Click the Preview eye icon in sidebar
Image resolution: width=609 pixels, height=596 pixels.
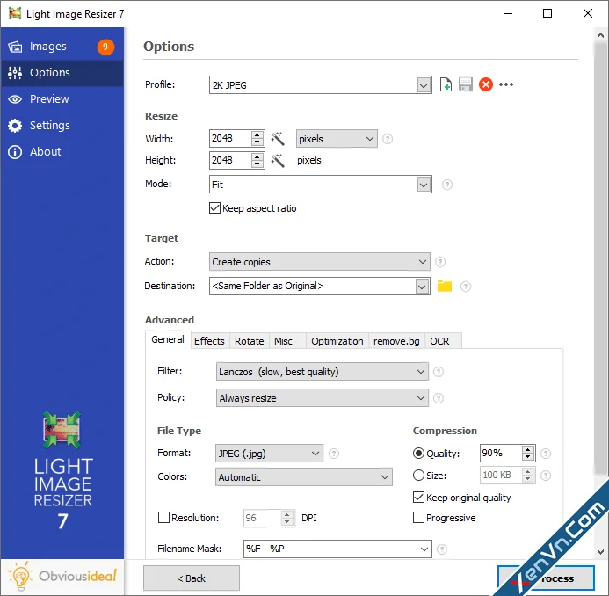click(x=15, y=99)
